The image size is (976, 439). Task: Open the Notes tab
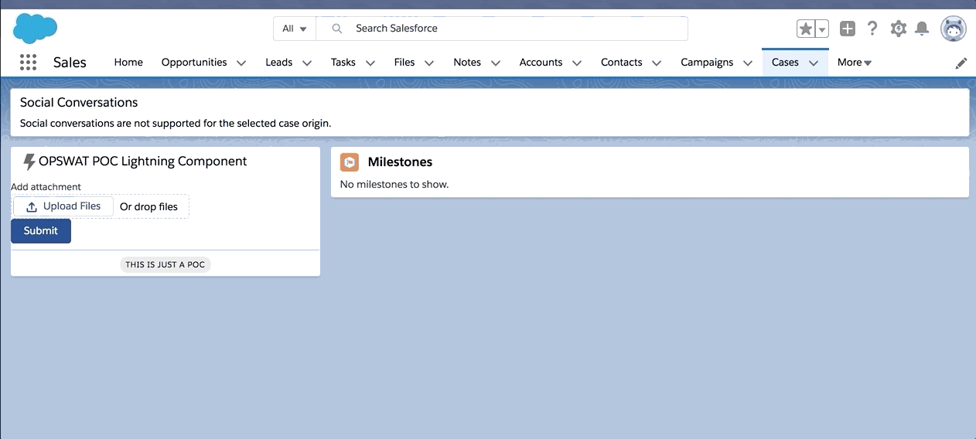[x=467, y=63]
